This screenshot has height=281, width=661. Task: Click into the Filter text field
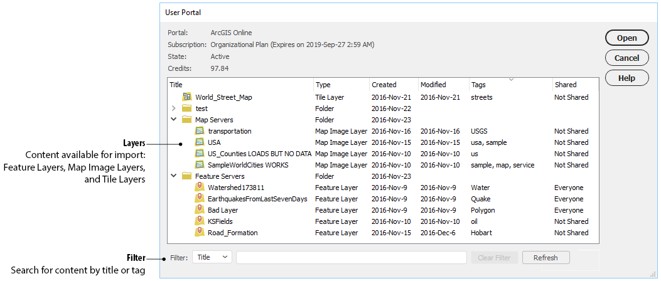351,257
